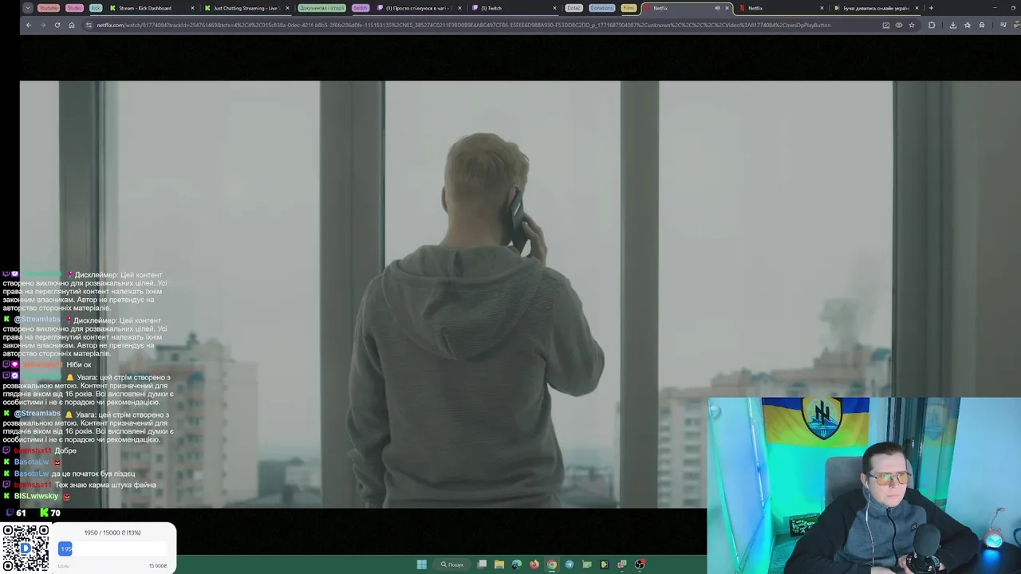Viewport: 1021px width, 574px height.
Task: Open the Donations tab group
Action: coord(602,8)
